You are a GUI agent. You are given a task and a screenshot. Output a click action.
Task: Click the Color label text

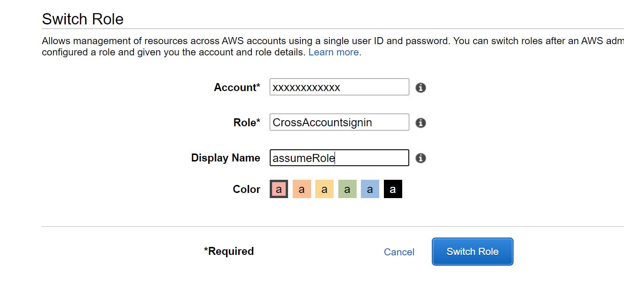coord(246,189)
